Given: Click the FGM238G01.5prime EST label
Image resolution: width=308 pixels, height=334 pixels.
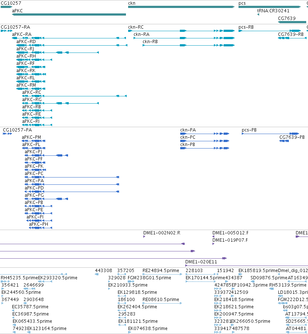Looking at the screenshot, I should point(149,278).
